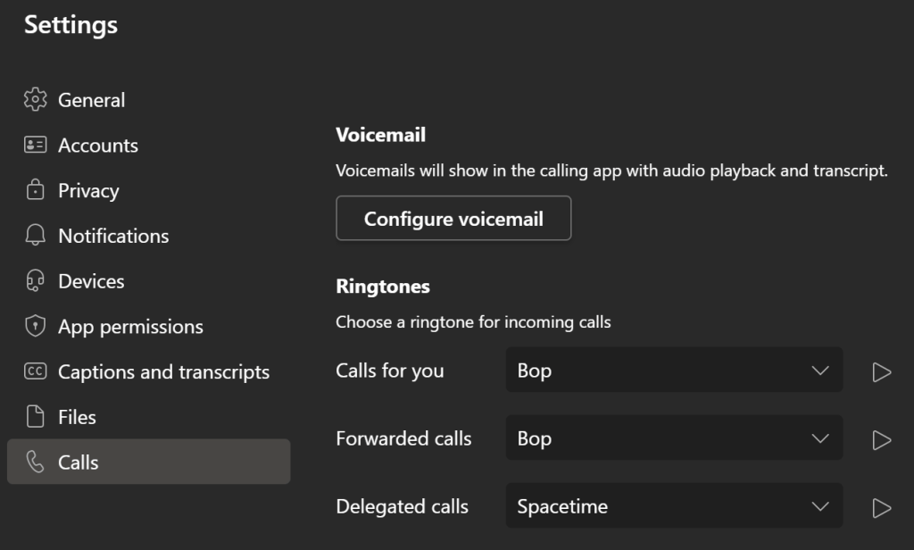
Task: Select the Notifications text label in sidebar
Action: click(x=113, y=236)
